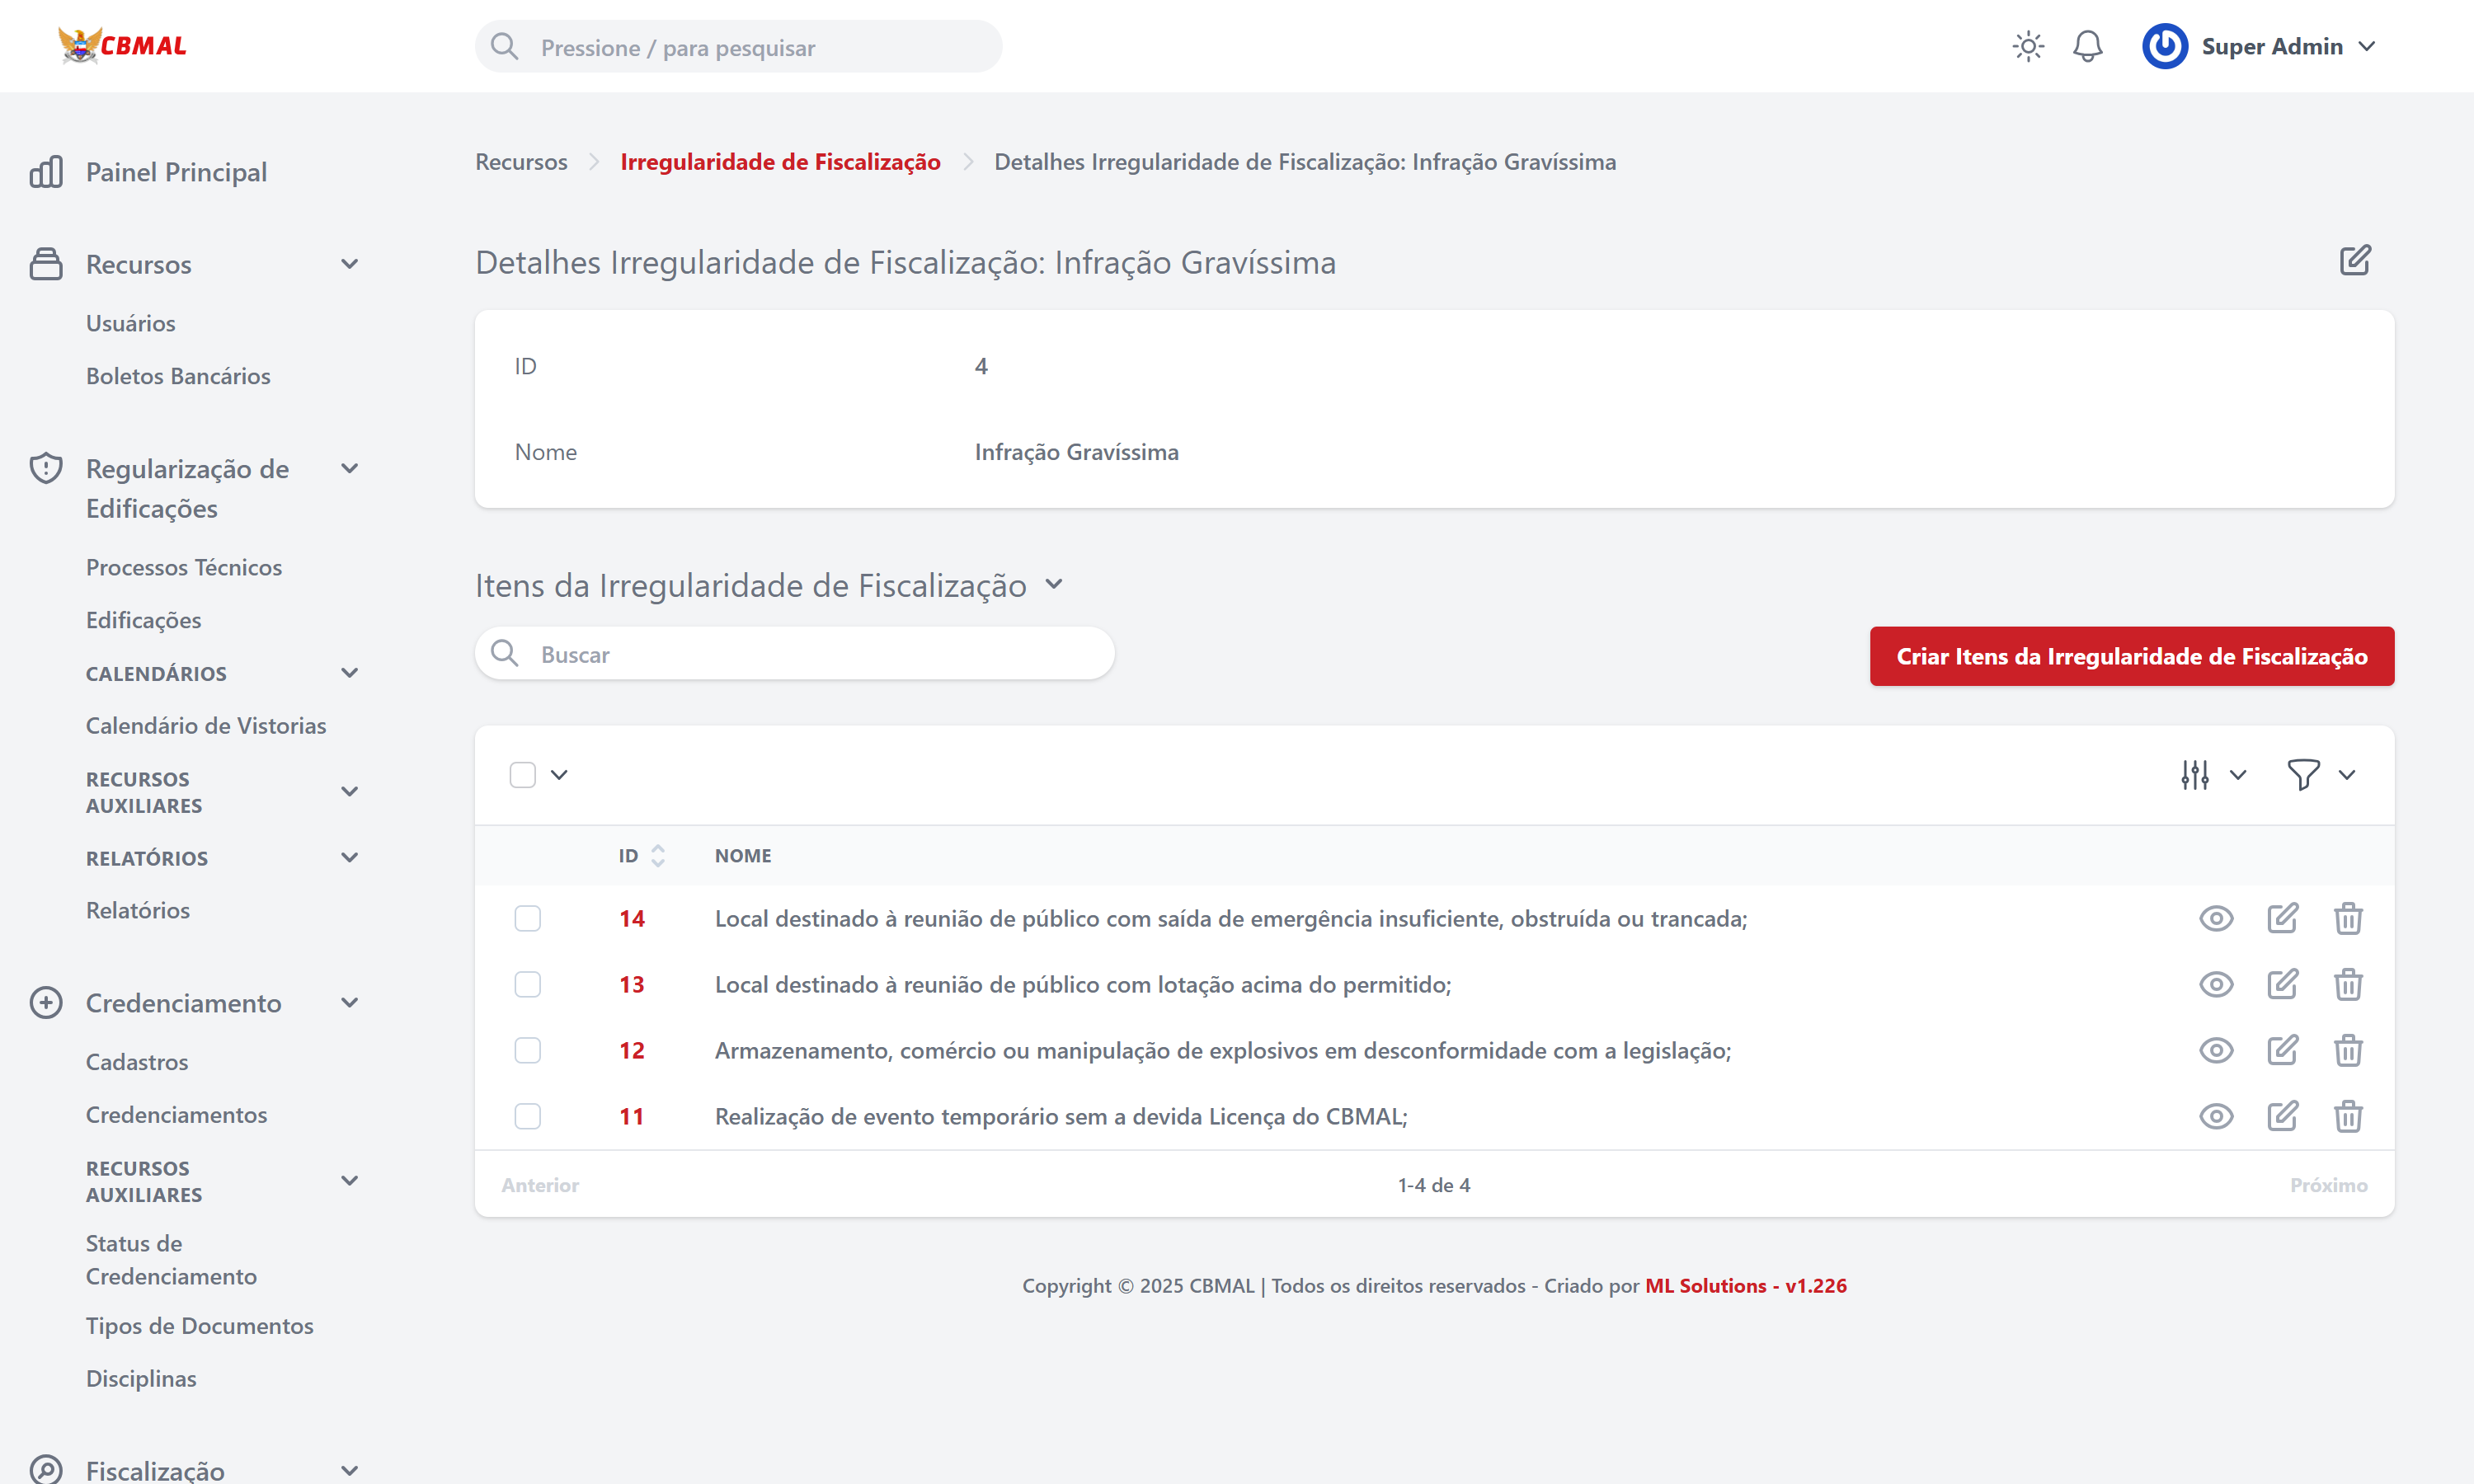The image size is (2474, 1484).
Task: Toggle light/dark theme with the sun icon
Action: click(x=2028, y=46)
